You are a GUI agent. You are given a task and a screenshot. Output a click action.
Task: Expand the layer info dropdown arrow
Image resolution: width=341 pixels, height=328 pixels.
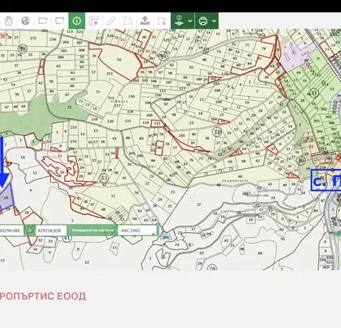coord(190,21)
